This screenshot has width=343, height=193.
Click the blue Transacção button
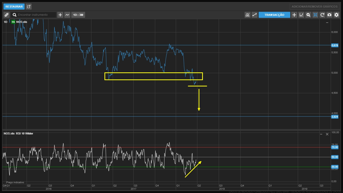point(274,15)
